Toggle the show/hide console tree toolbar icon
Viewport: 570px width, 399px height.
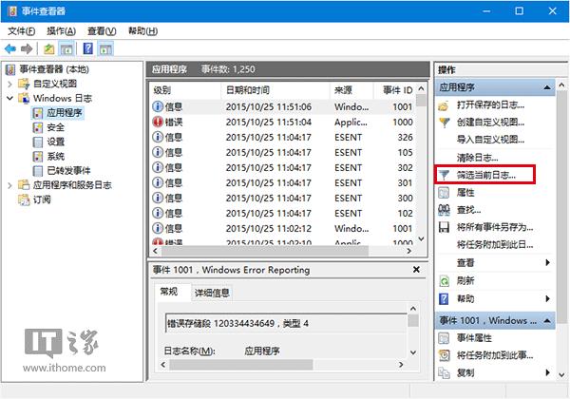coord(66,48)
